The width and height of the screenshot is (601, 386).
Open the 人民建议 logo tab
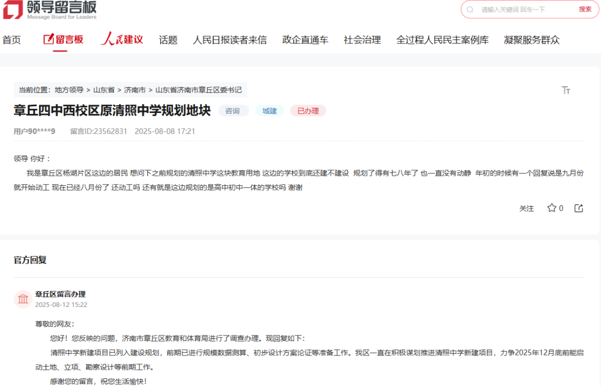pos(122,39)
